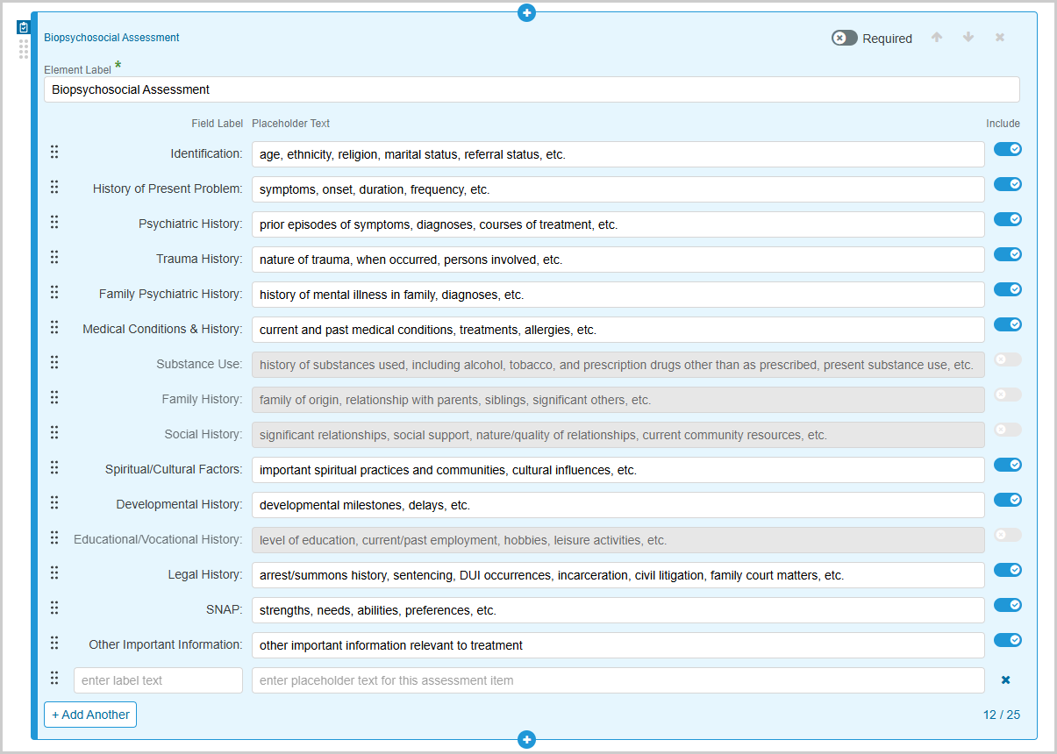Toggle Spiritual/Cultural Factors include switch
This screenshot has height=754, width=1057.
[x=1008, y=465]
